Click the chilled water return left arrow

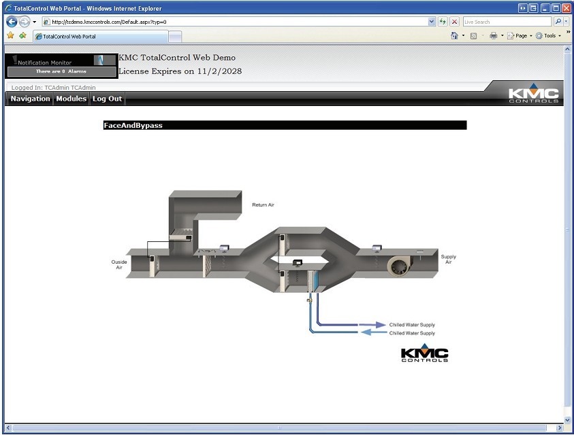(x=374, y=332)
